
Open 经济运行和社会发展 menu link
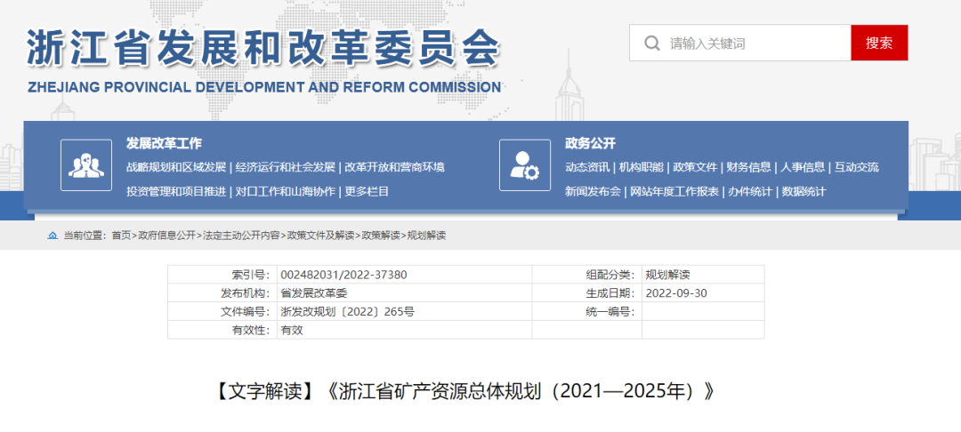(286, 167)
